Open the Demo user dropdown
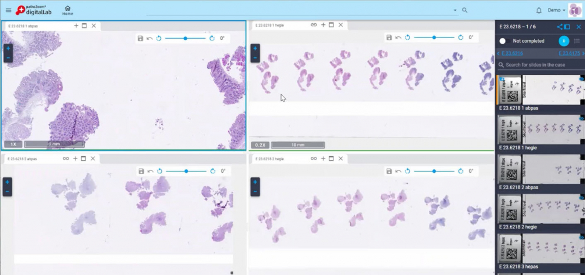This screenshot has height=275, width=585. pyautogui.click(x=557, y=10)
